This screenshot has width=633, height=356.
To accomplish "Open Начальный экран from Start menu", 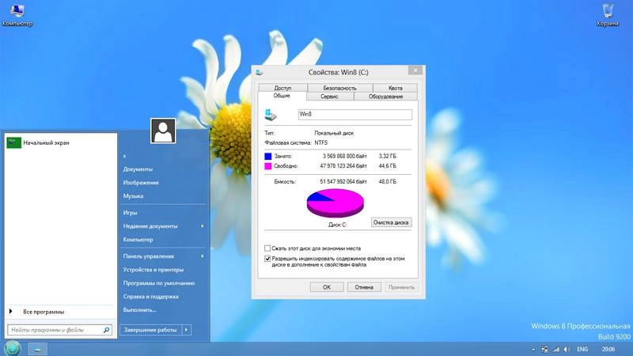I will click(x=61, y=142).
